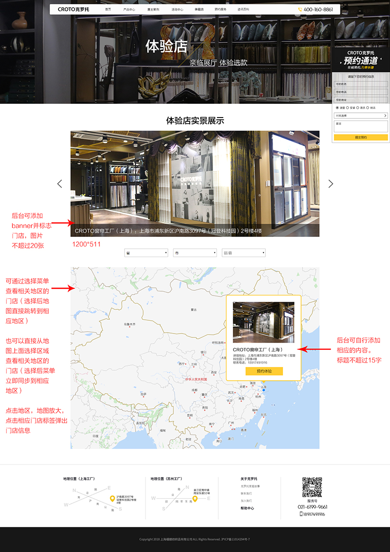Click the 提交预约 submit button

pos(361,138)
